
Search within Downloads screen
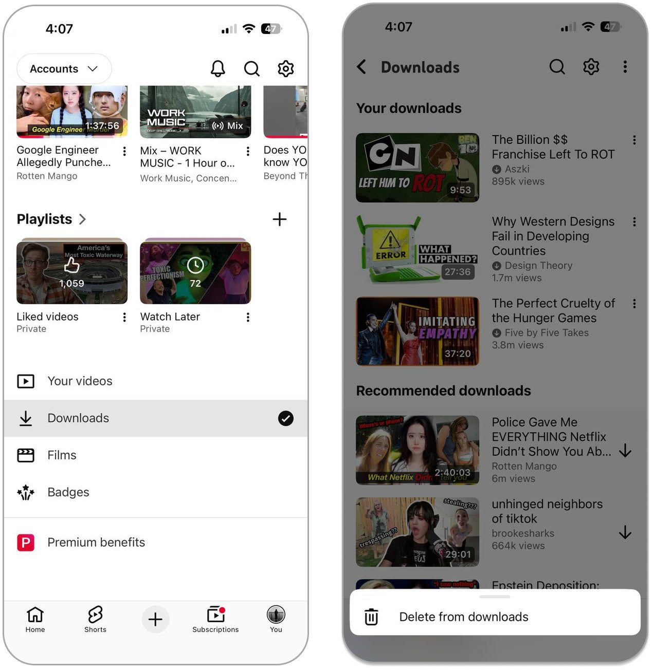[x=557, y=66]
